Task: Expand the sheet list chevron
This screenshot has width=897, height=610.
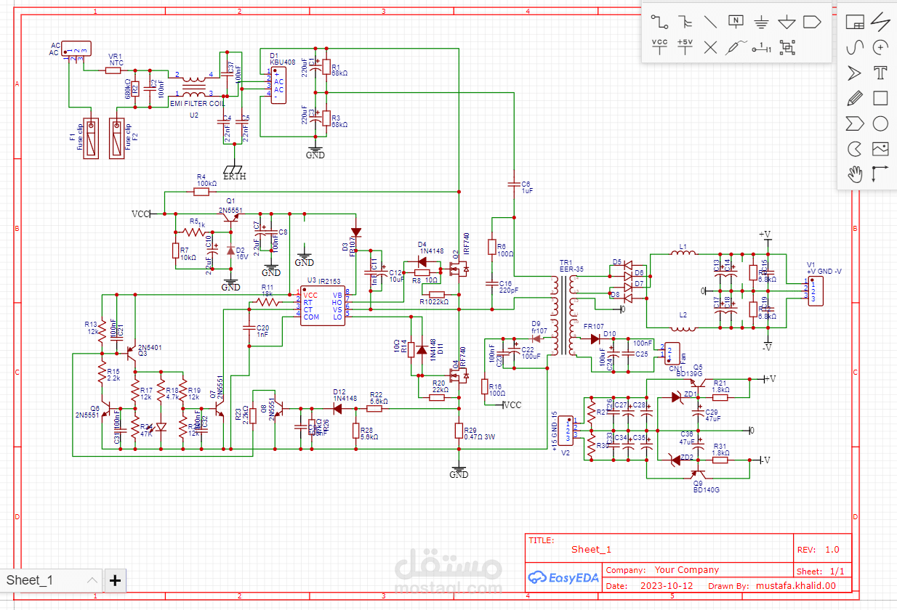Action: point(92,579)
